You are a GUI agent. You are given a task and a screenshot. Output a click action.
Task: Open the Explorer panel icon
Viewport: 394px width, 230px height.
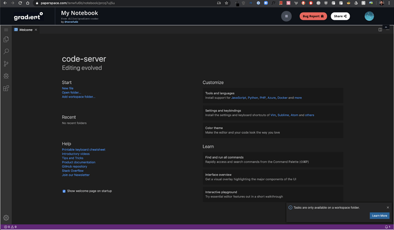(x=6, y=39)
